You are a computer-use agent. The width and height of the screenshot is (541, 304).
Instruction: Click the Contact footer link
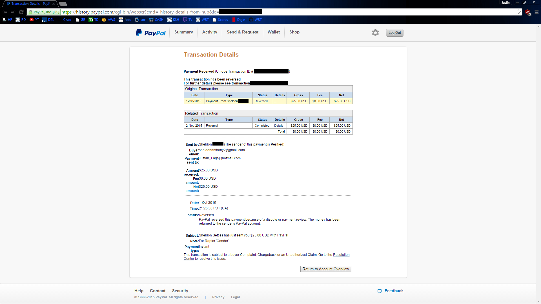tap(158, 291)
